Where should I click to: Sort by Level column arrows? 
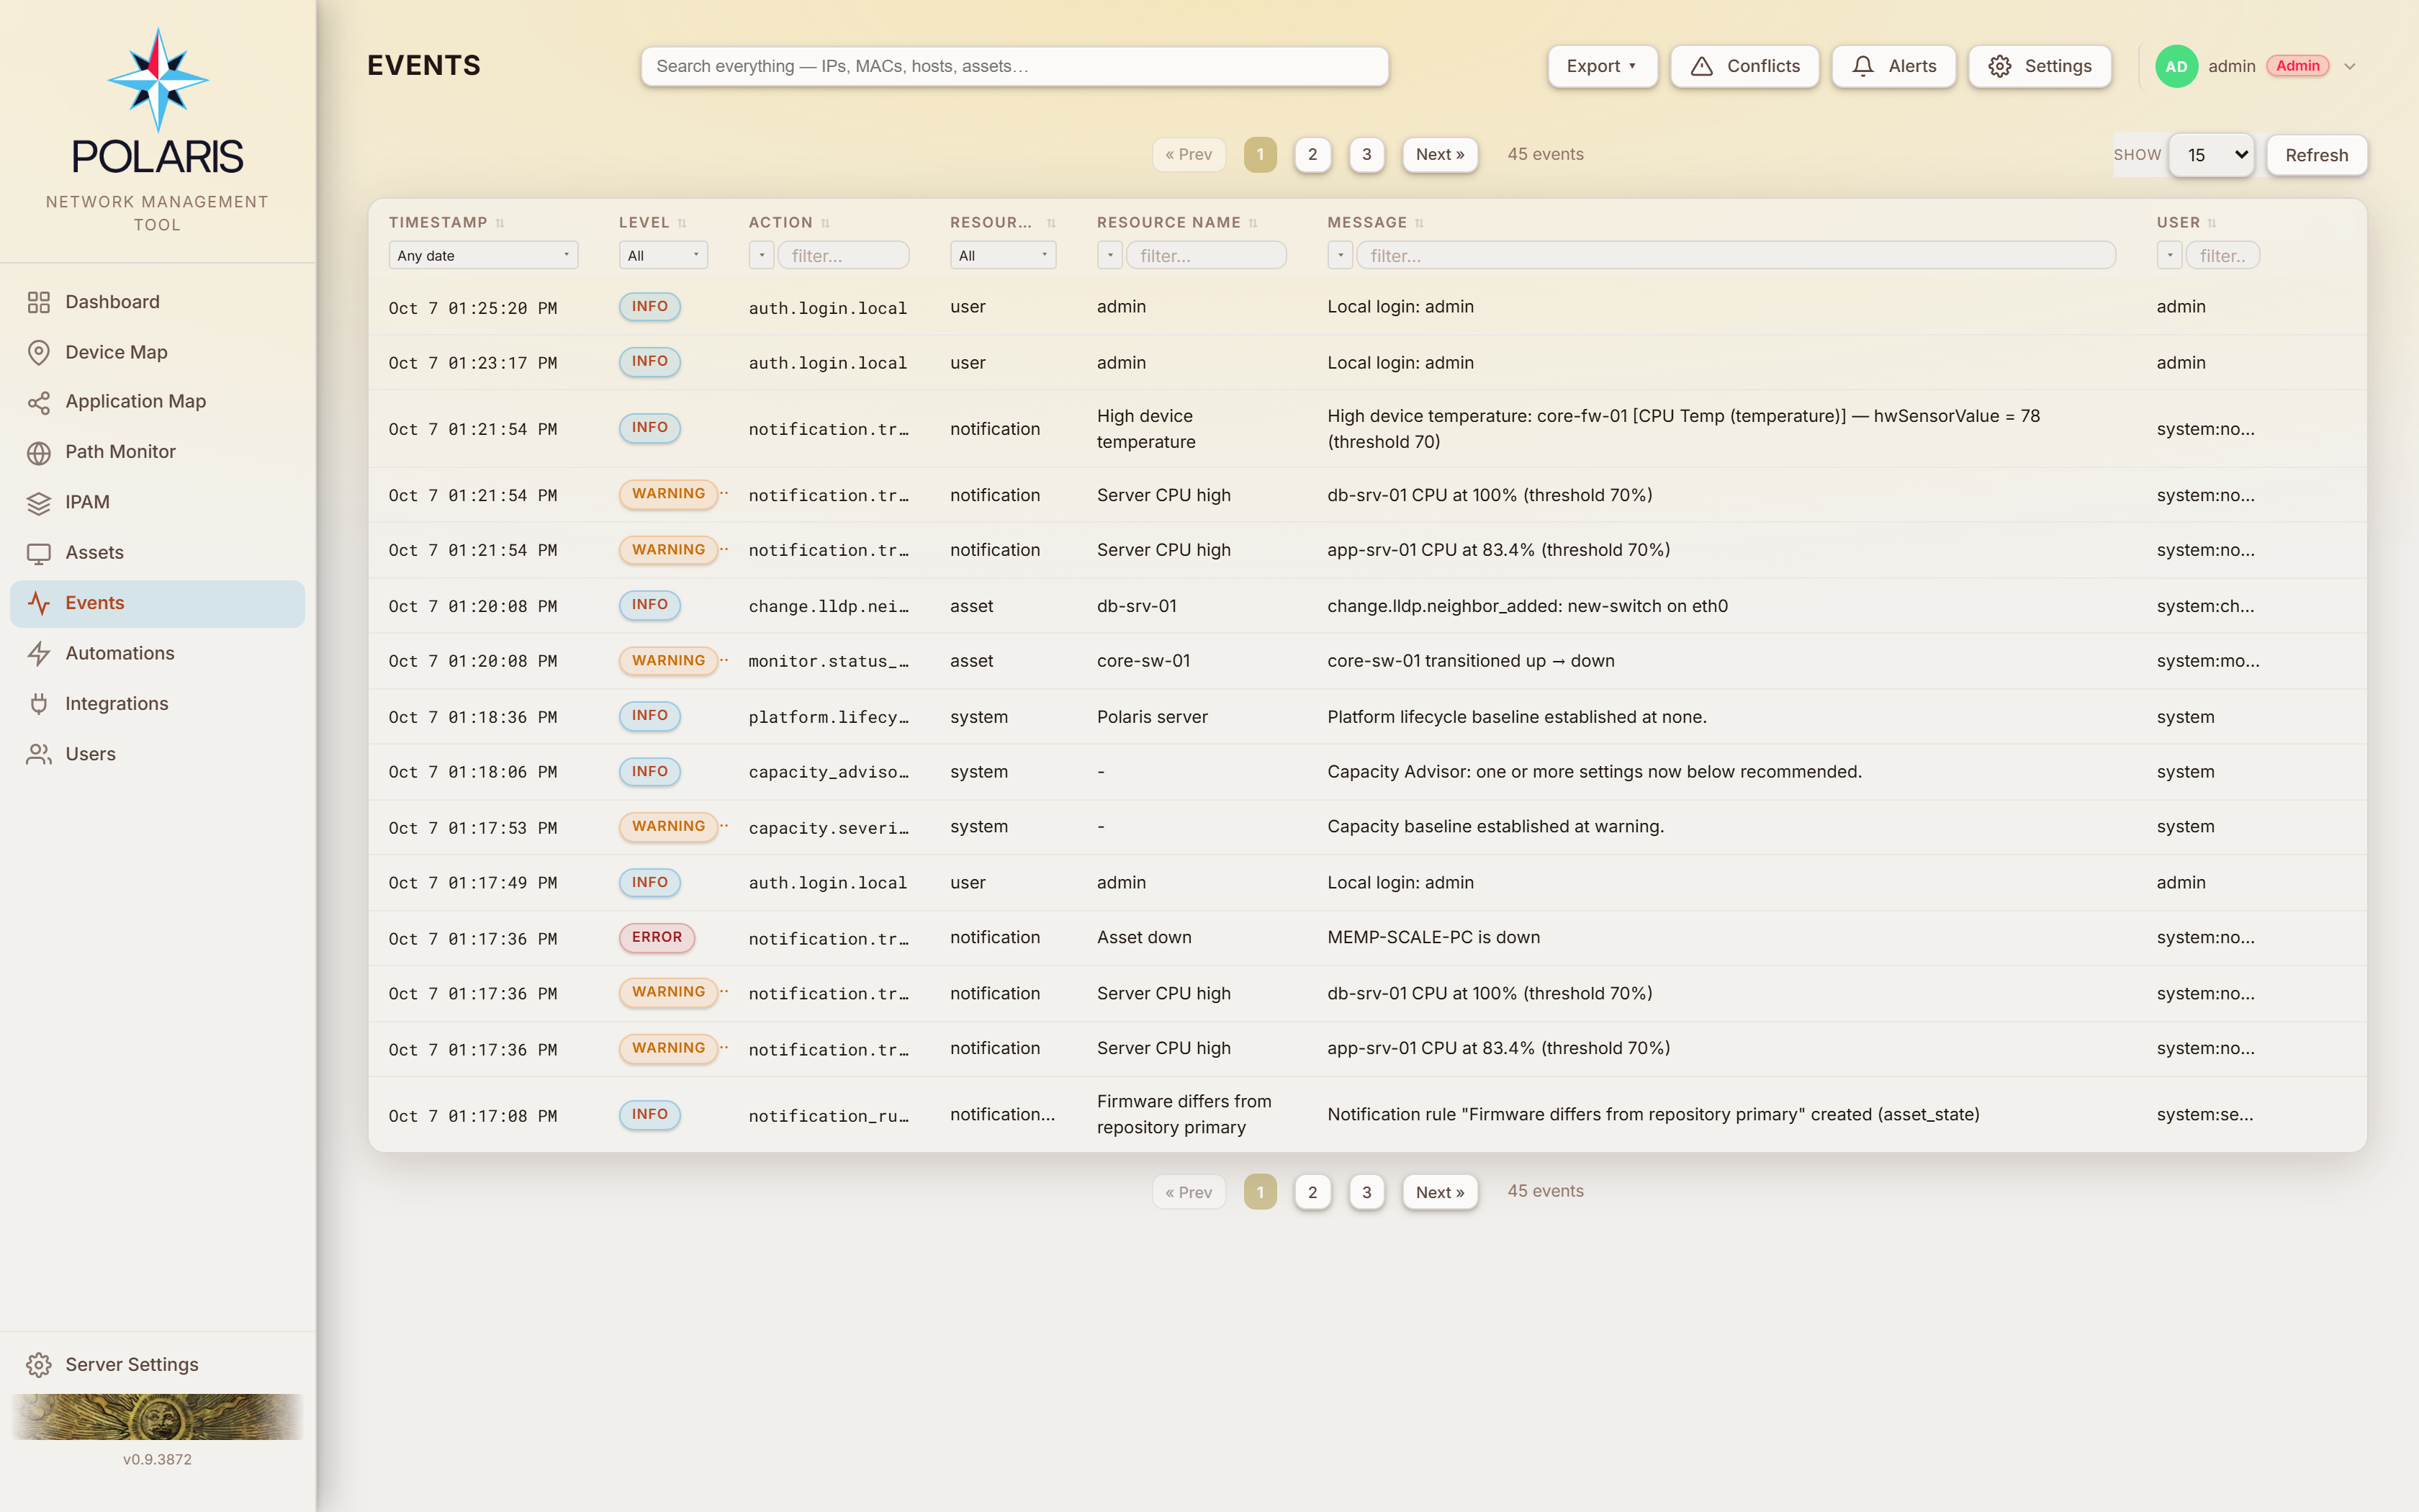(682, 223)
